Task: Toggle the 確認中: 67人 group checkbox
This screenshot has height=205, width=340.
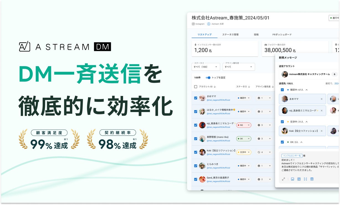Action: pyautogui.click(x=282, y=90)
